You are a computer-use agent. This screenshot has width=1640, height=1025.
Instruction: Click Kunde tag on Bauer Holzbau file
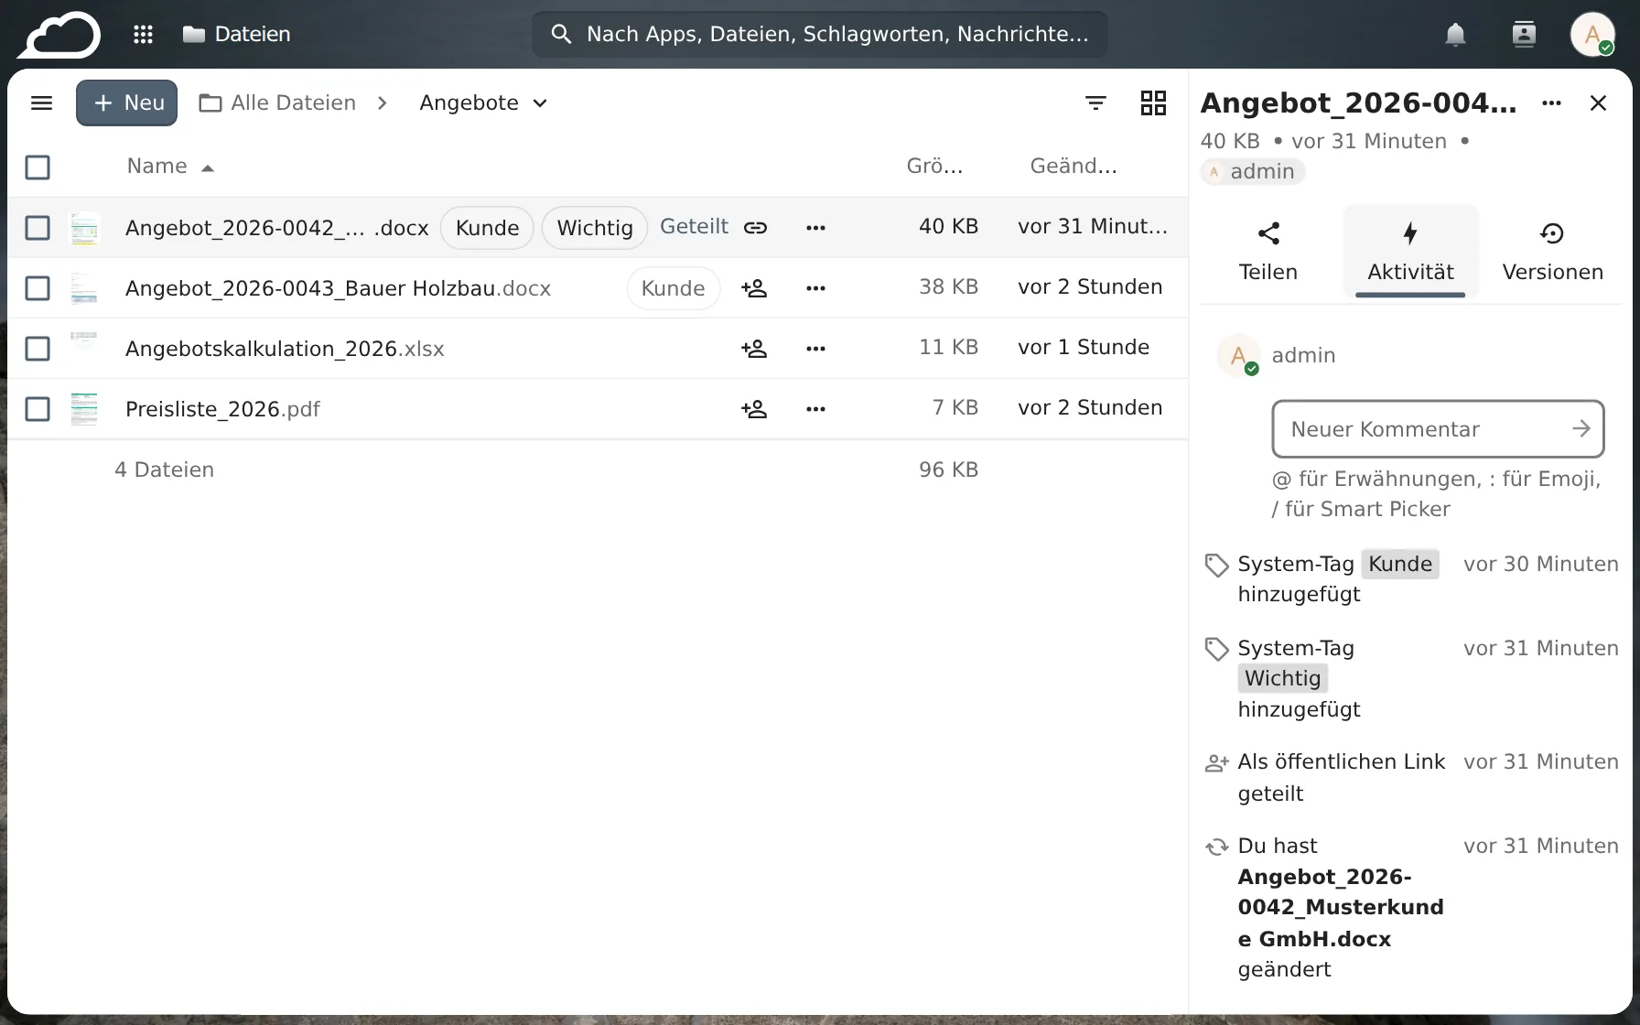(674, 288)
